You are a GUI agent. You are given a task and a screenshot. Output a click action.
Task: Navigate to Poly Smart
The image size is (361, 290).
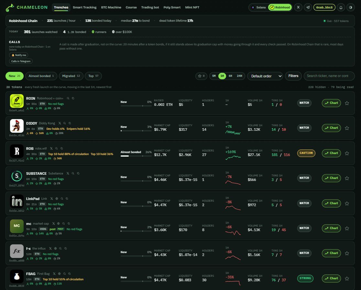pos(172,7)
